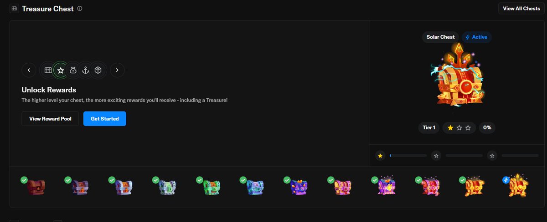The width and height of the screenshot is (547, 222).
Task: Click the second empty progress bar
Action: pyautogui.click(x=464, y=156)
